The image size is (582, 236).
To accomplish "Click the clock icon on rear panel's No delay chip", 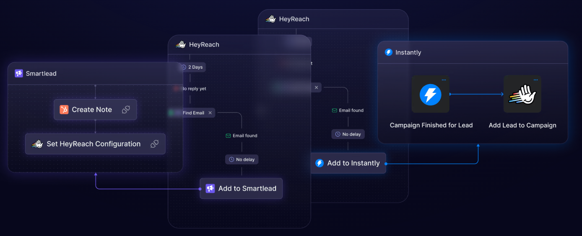I will pyautogui.click(x=338, y=134).
